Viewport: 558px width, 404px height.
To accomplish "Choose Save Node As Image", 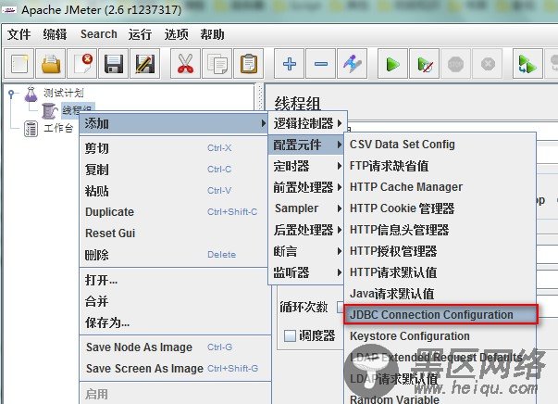I will (173, 347).
